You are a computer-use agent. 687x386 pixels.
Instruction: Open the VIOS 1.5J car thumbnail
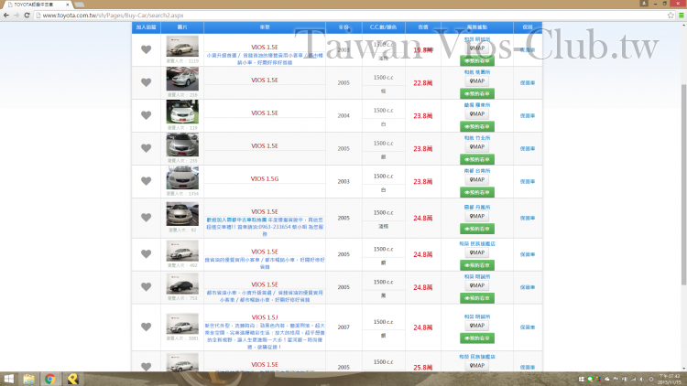click(x=182, y=324)
